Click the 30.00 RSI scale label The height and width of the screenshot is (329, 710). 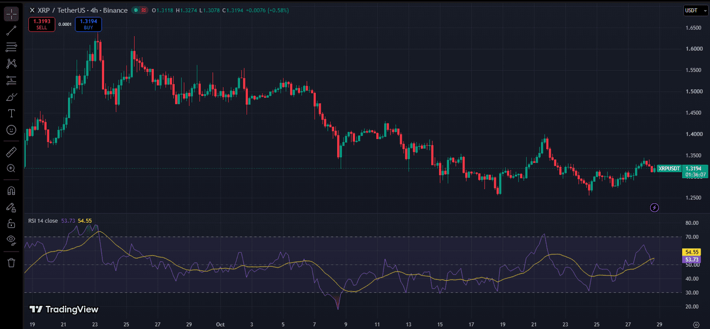pyautogui.click(x=692, y=292)
